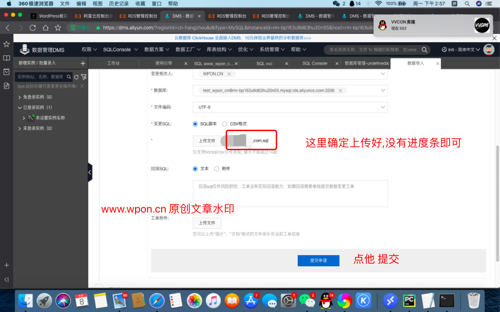Open the 库表结构 menu

pyautogui.click(x=219, y=49)
